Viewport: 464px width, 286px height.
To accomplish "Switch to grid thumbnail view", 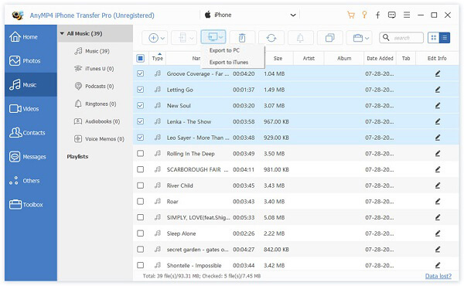I will coord(434,38).
